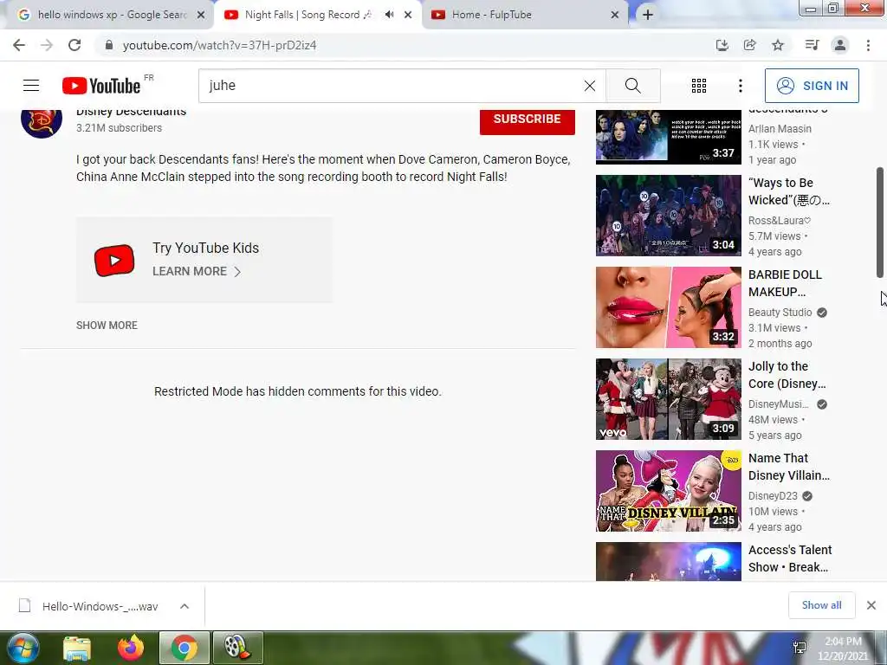This screenshot has width=887, height=665.
Task: Click the site lock icon in address bar
Action: [109, 45]
